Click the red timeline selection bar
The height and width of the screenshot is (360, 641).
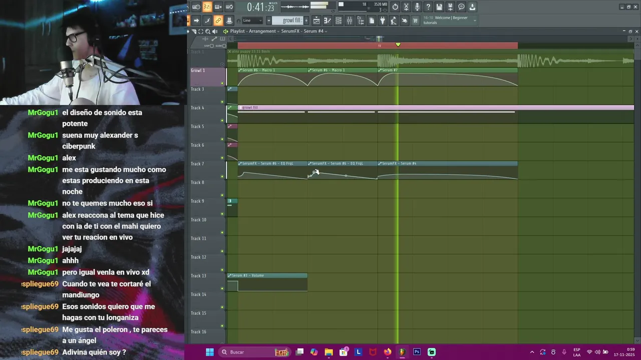tap(378, 45)
